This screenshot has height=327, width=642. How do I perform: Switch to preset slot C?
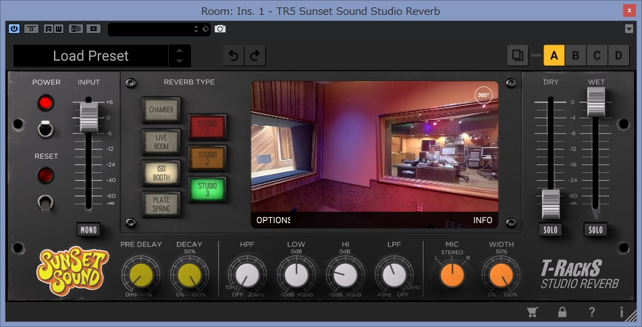(597, 55)
